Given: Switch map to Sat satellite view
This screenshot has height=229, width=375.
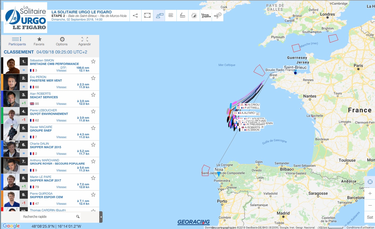Looking at the screenshot, I should coord(370,217).
